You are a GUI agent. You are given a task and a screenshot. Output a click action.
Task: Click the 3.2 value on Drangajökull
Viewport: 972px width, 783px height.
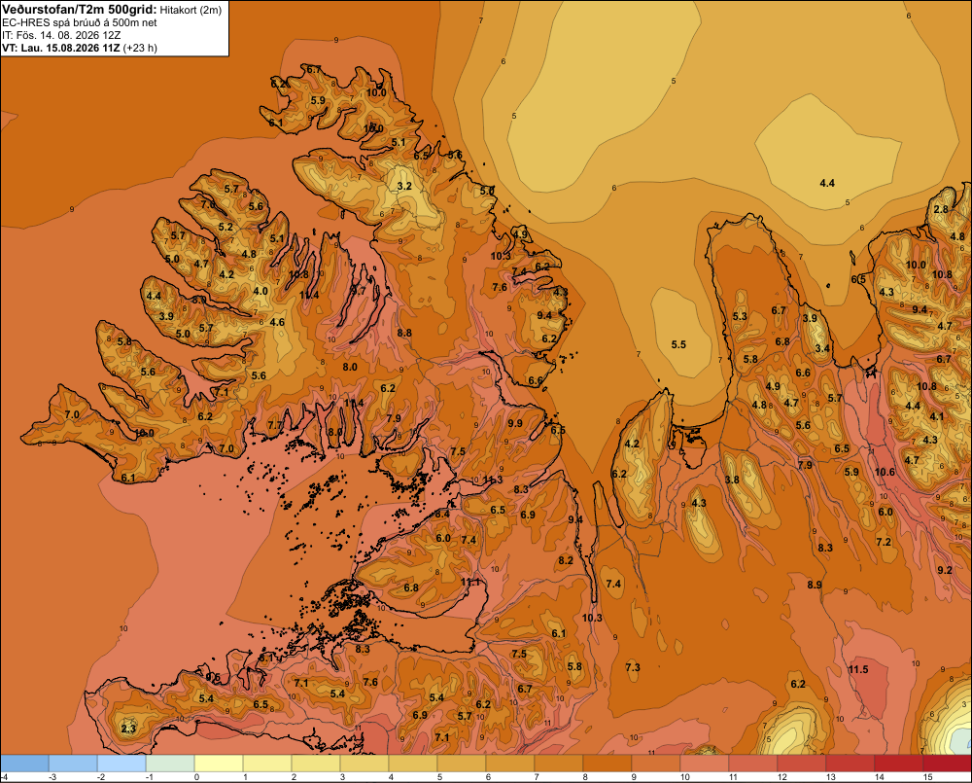[x=404, y=186]
